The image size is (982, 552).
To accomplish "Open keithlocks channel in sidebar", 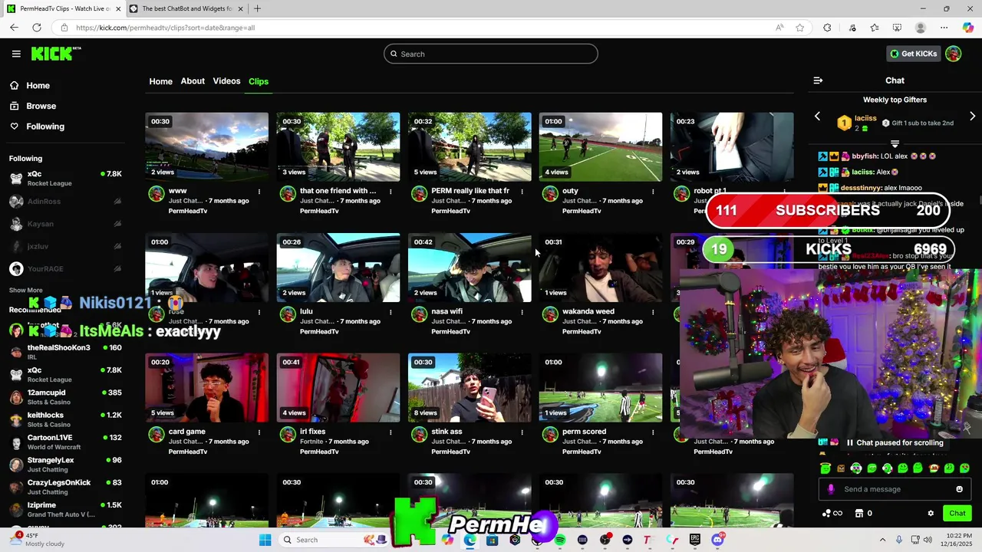I will (x=65, y=419).
